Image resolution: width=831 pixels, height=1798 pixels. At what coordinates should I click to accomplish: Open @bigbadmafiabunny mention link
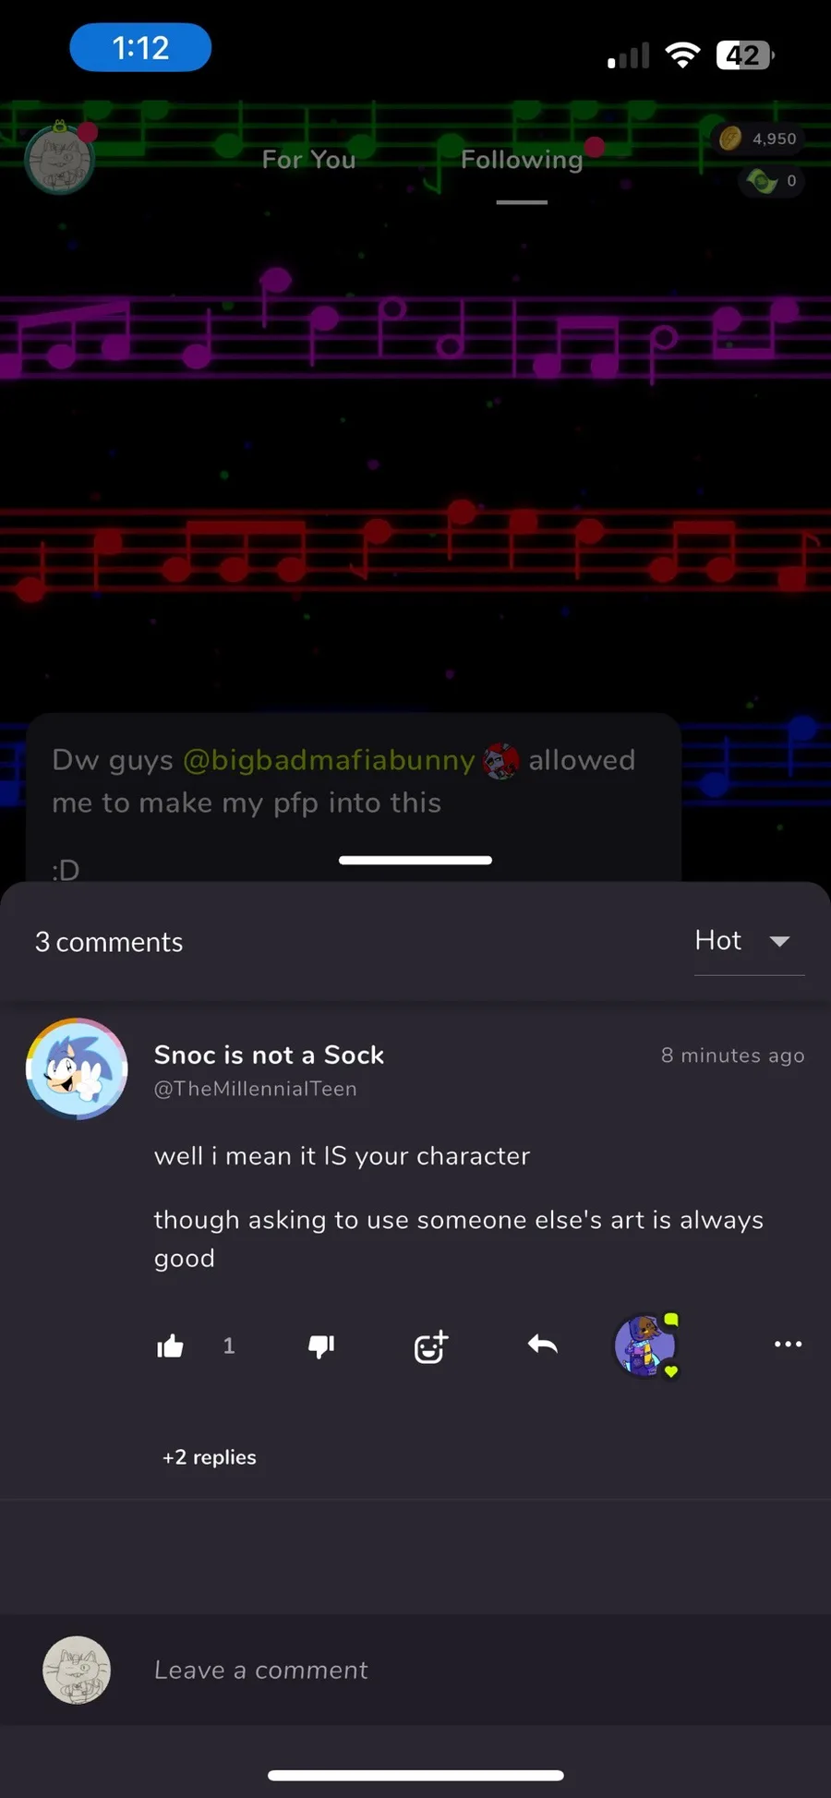tap(329, 760)
